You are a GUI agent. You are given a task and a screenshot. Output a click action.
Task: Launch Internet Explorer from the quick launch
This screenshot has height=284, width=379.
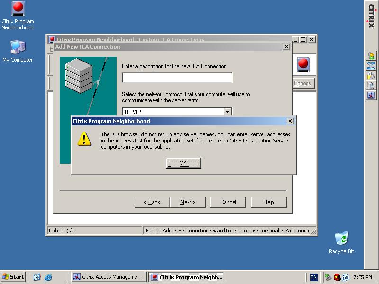(x=48, y=277)
